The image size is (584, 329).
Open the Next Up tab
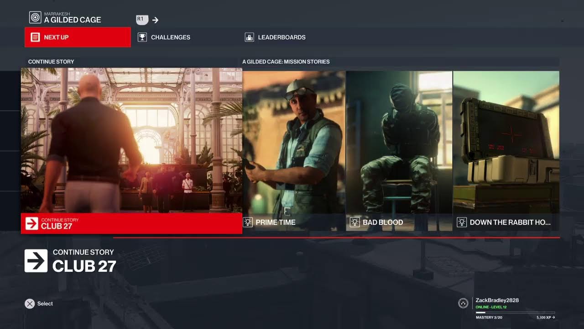click(78, 37)
